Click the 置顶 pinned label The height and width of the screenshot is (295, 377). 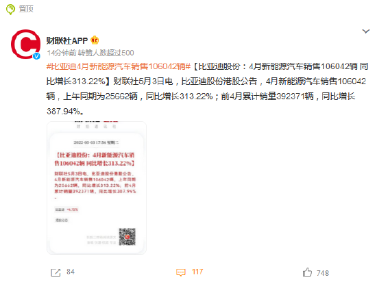point(26,9)
